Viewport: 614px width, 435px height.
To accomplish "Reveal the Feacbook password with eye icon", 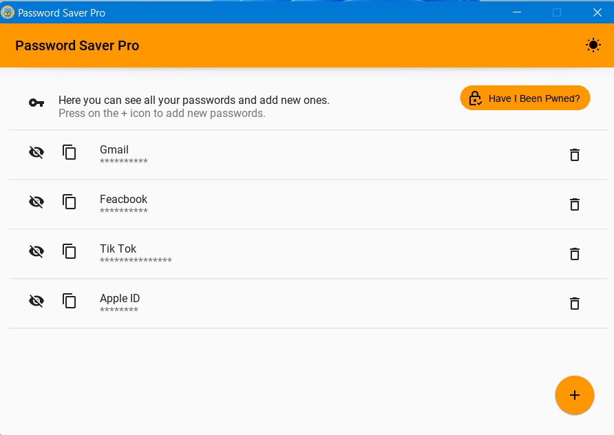I will click(x=36, y=202).
